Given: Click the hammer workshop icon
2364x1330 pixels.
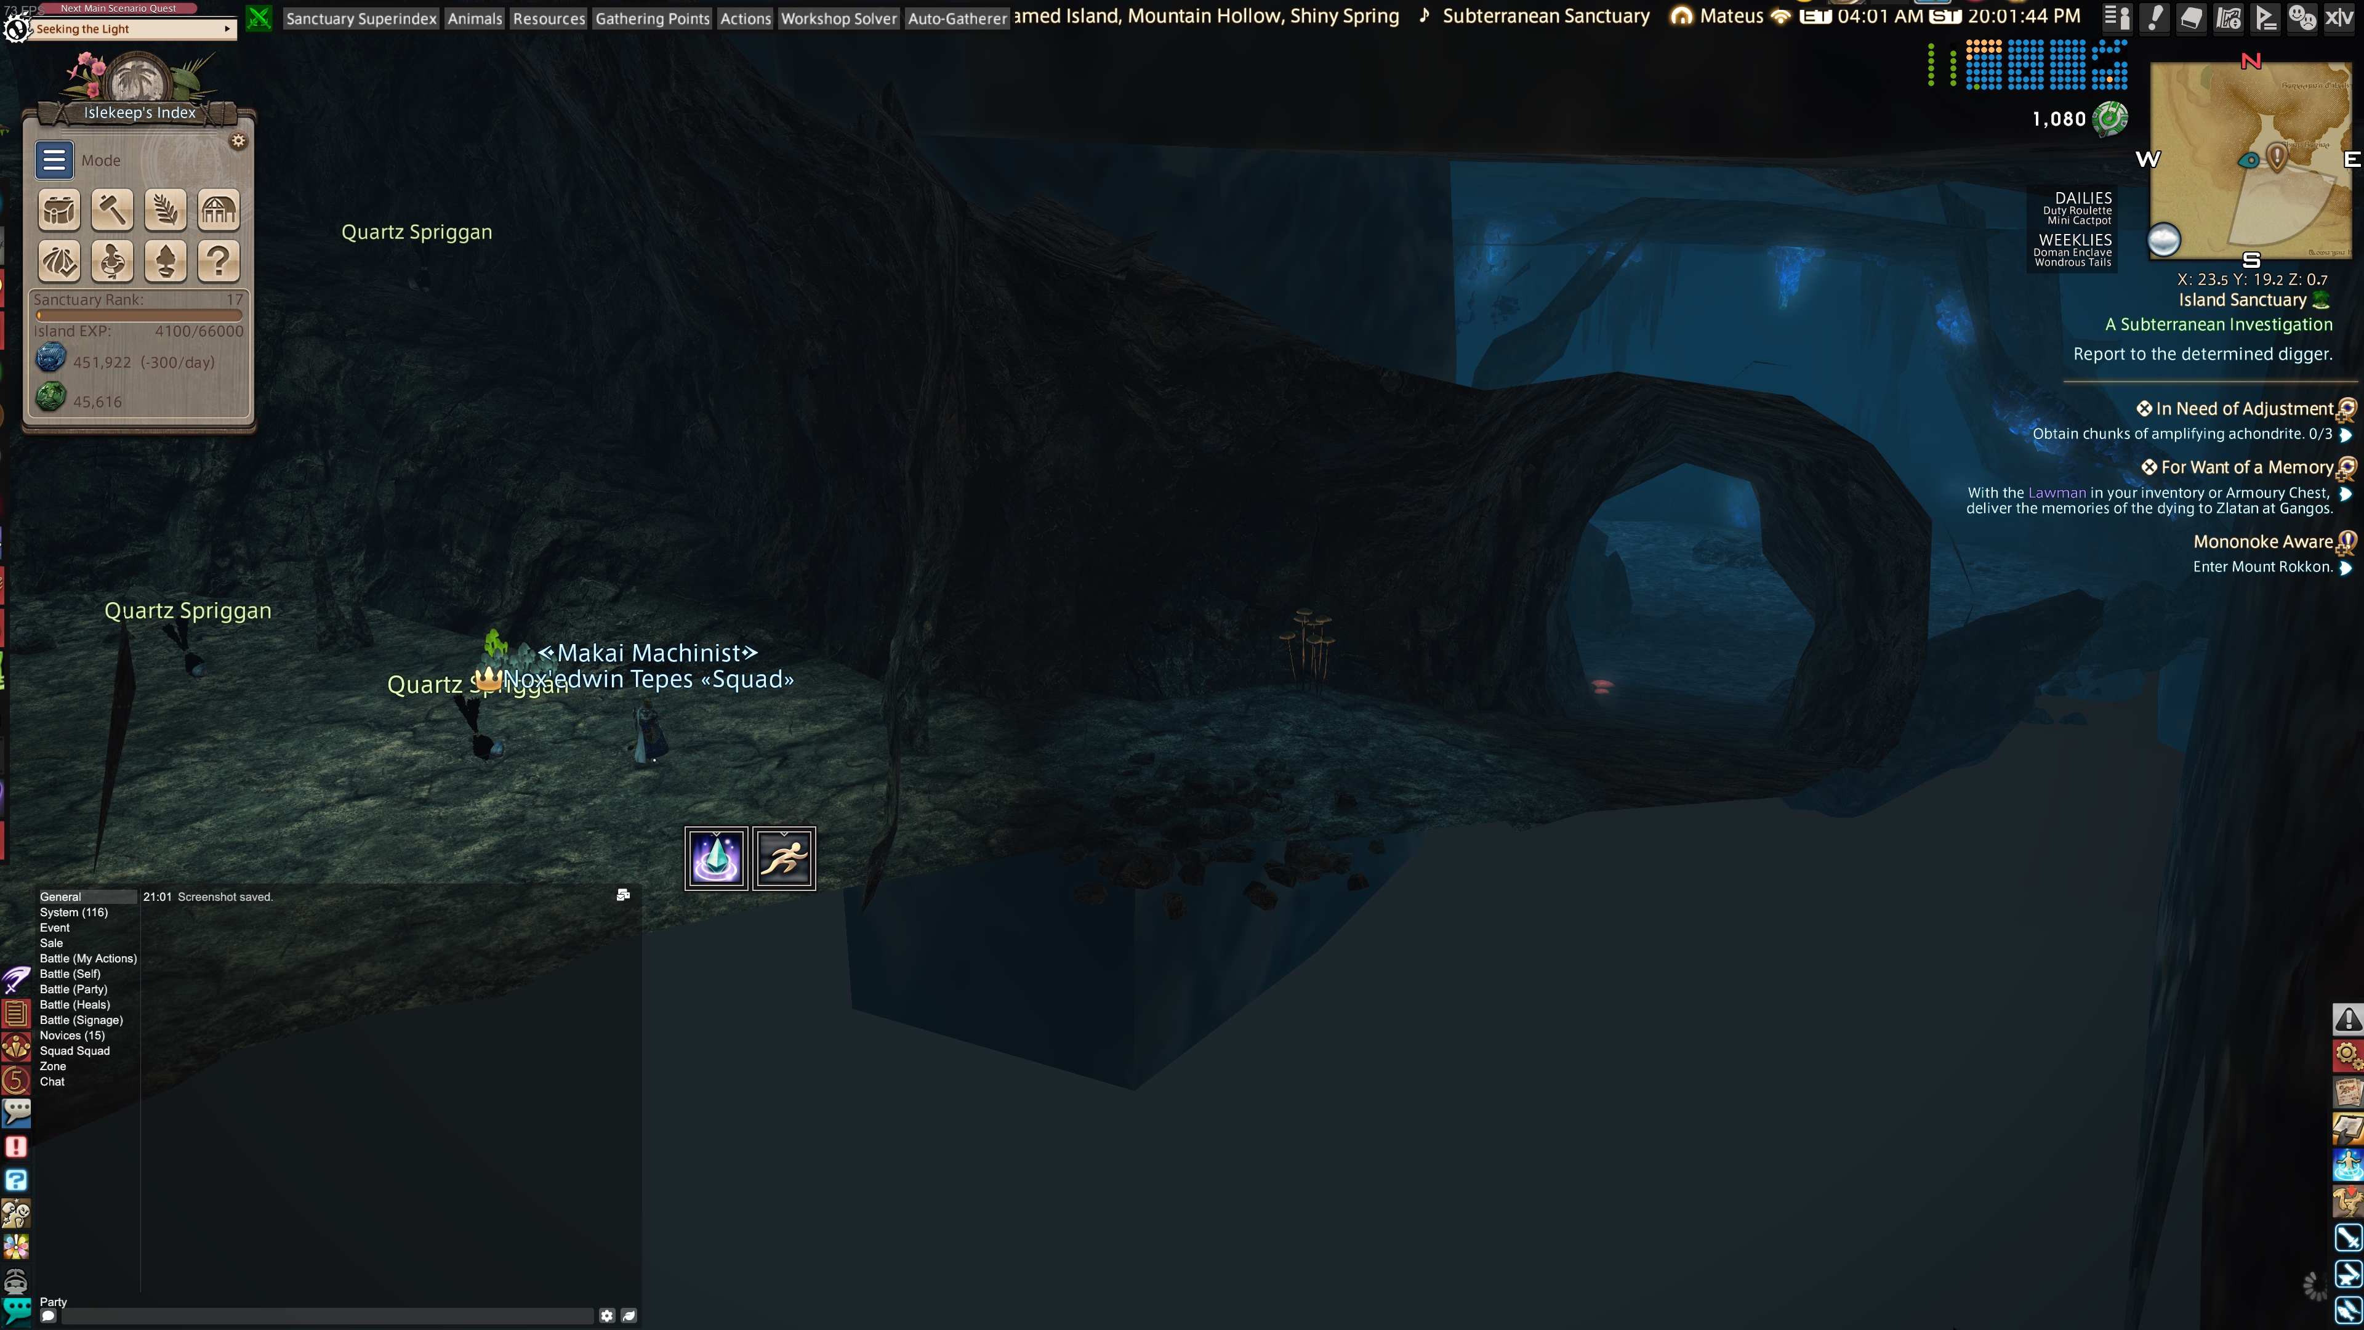Looking at the screenshot, I should [x=112, y=210].
